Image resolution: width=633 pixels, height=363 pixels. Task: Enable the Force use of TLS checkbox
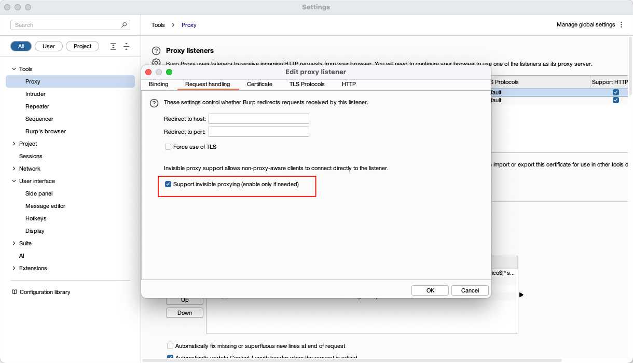tap(168, 147)
